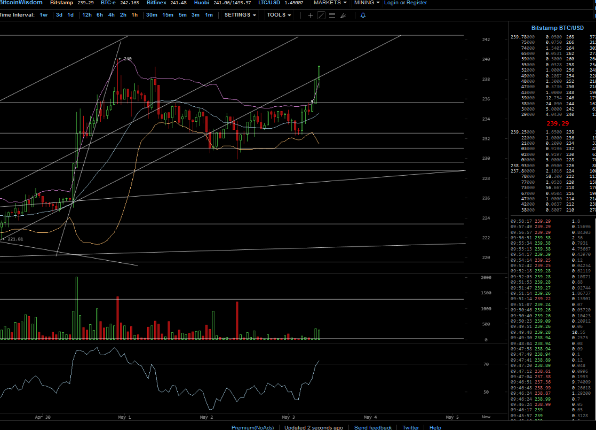
Task: Set time interval to 1d
Action: 70,15
